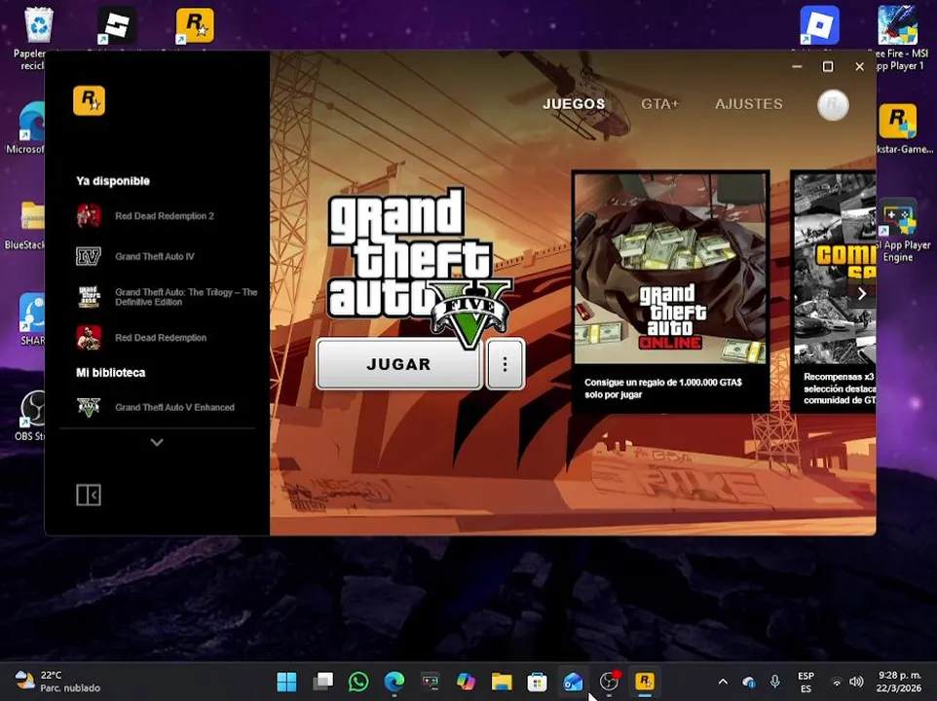
Task: Open the Rockstar Games desktop shortcut at top
Action: tap(195, 26)
